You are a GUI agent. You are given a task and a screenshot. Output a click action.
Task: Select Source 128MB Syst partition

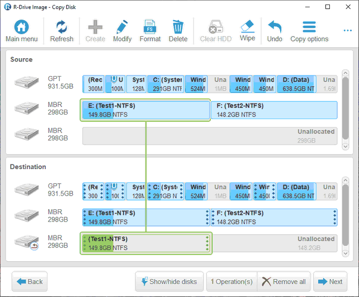136,84
